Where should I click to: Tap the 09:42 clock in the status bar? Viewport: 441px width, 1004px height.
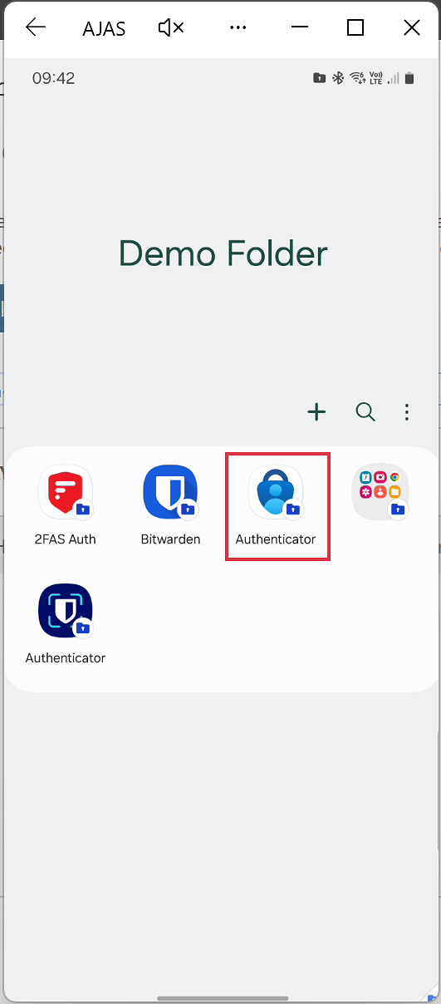[54, 78]
